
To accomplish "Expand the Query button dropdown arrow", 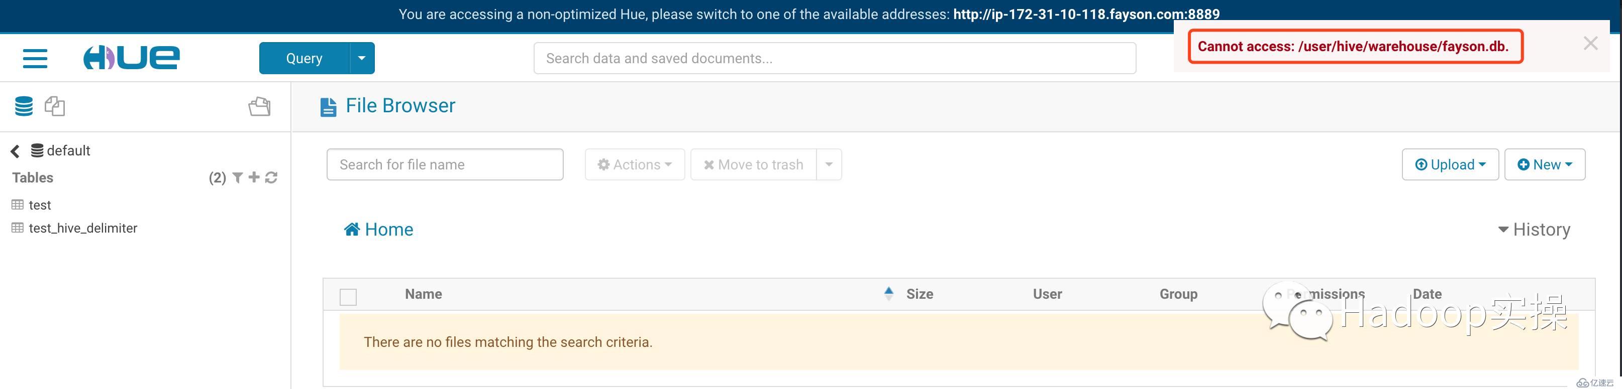I will 362,58.
